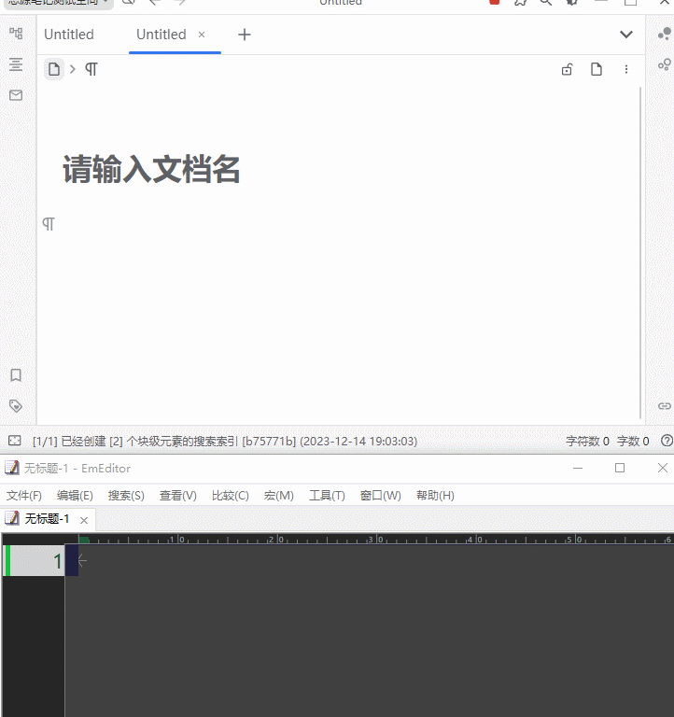Image resolution: width=674 pixels, height=717 pixels.
Task: Switch to the first Untitled tab
Action: [69, 35]
